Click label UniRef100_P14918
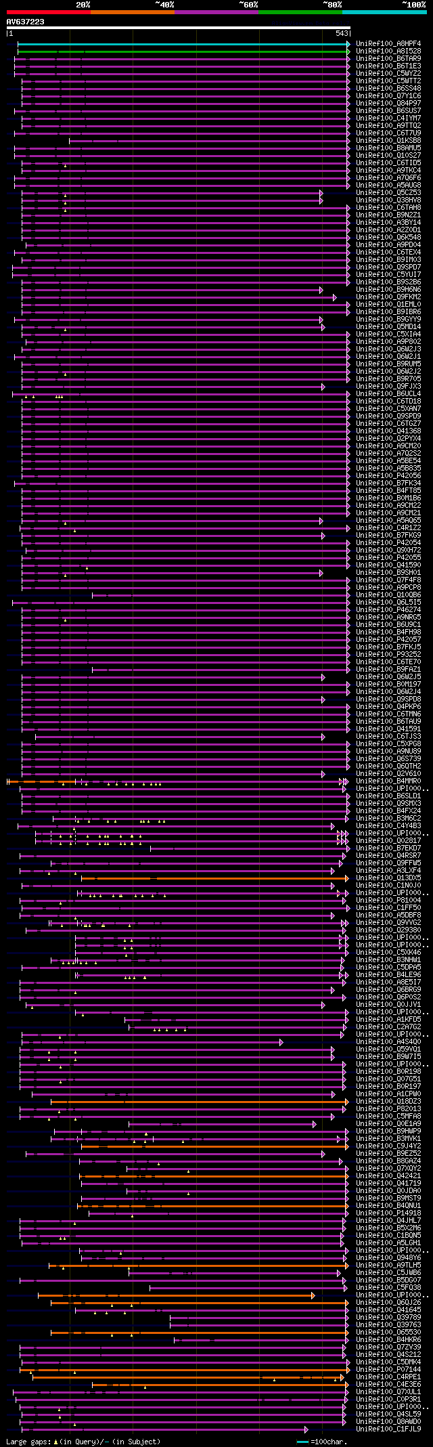This screenshot has height=1447, width=433. [388, 1213]
